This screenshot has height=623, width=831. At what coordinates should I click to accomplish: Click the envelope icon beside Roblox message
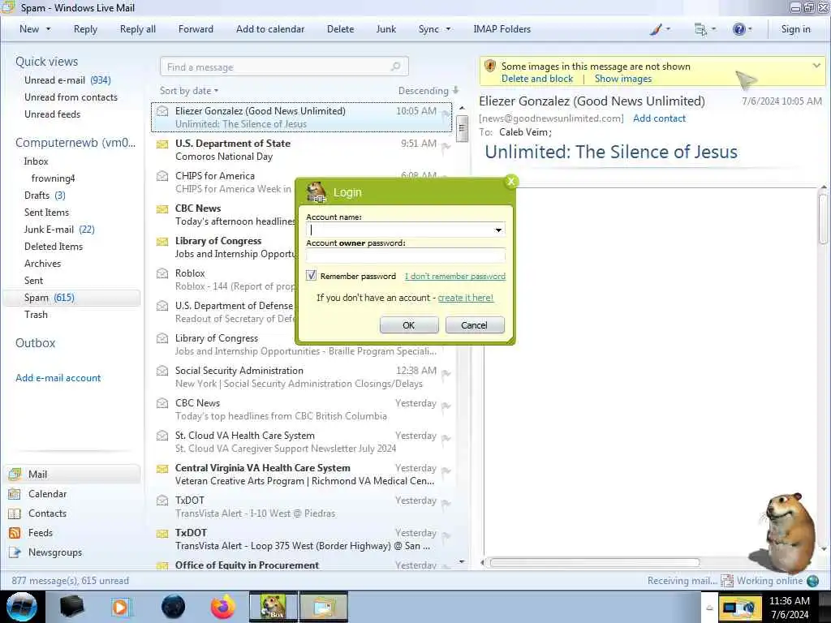[x=162, y=273]
